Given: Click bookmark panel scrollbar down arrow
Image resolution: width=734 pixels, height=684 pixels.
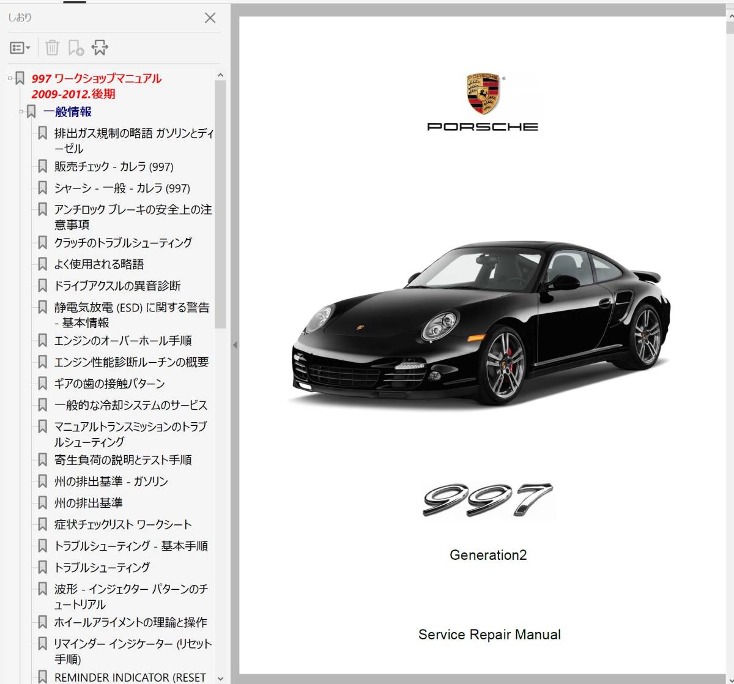Looking at the screenshot, I should click(220, 678).
